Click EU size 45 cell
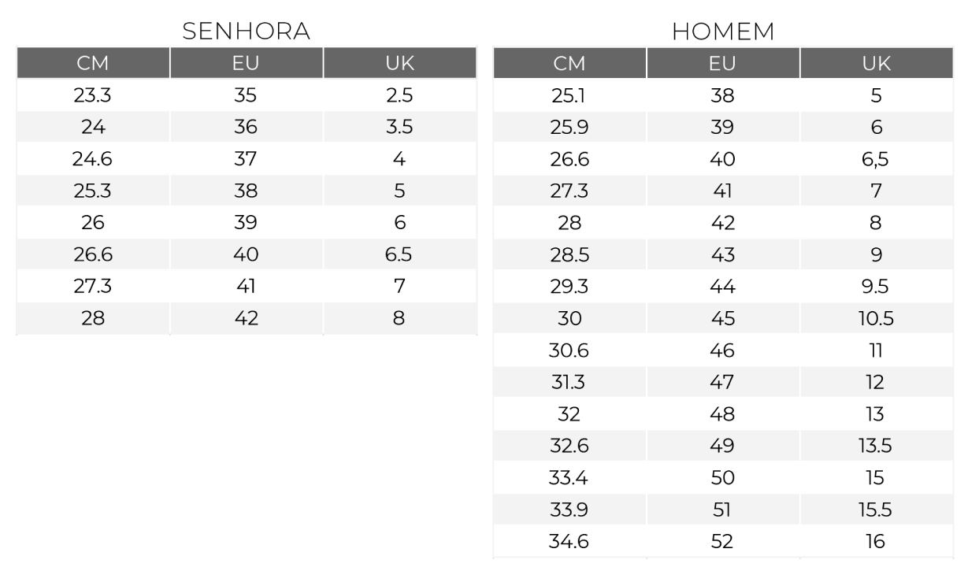Viewport: 968px width, 571px height. coord(722,318)
